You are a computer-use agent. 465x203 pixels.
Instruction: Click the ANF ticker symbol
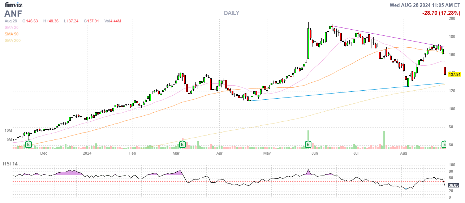(x=13, y=13)
